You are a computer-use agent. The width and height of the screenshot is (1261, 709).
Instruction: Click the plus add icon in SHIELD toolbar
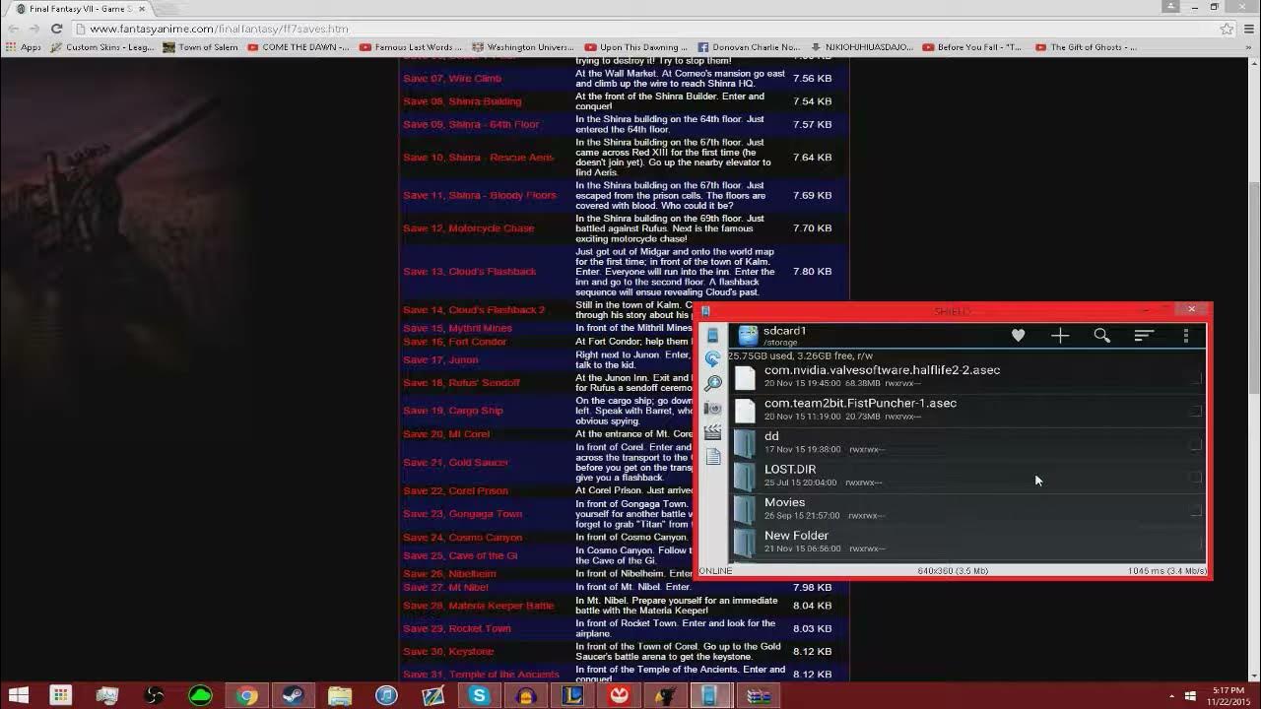(x=1060, y=336)
